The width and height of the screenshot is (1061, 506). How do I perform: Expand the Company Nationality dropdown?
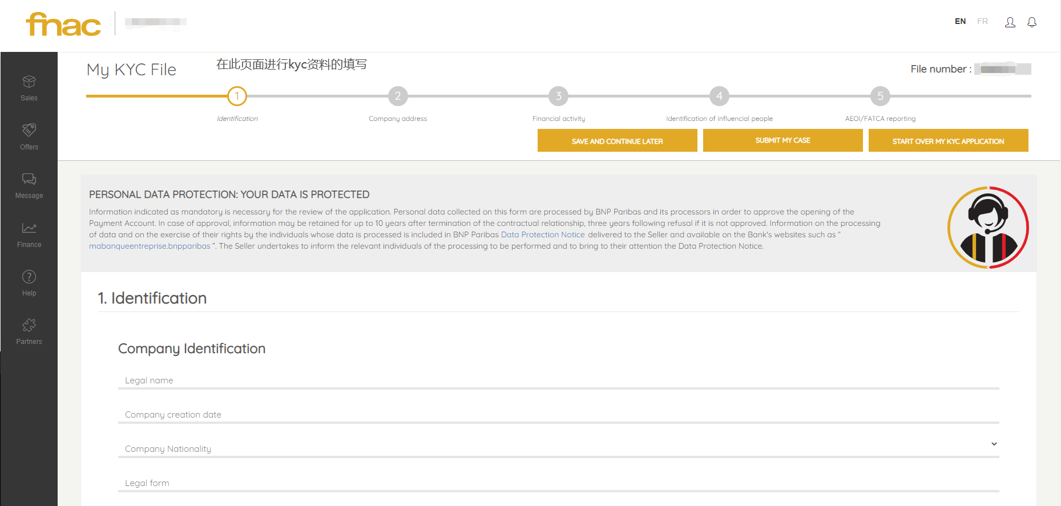(994, 444)
